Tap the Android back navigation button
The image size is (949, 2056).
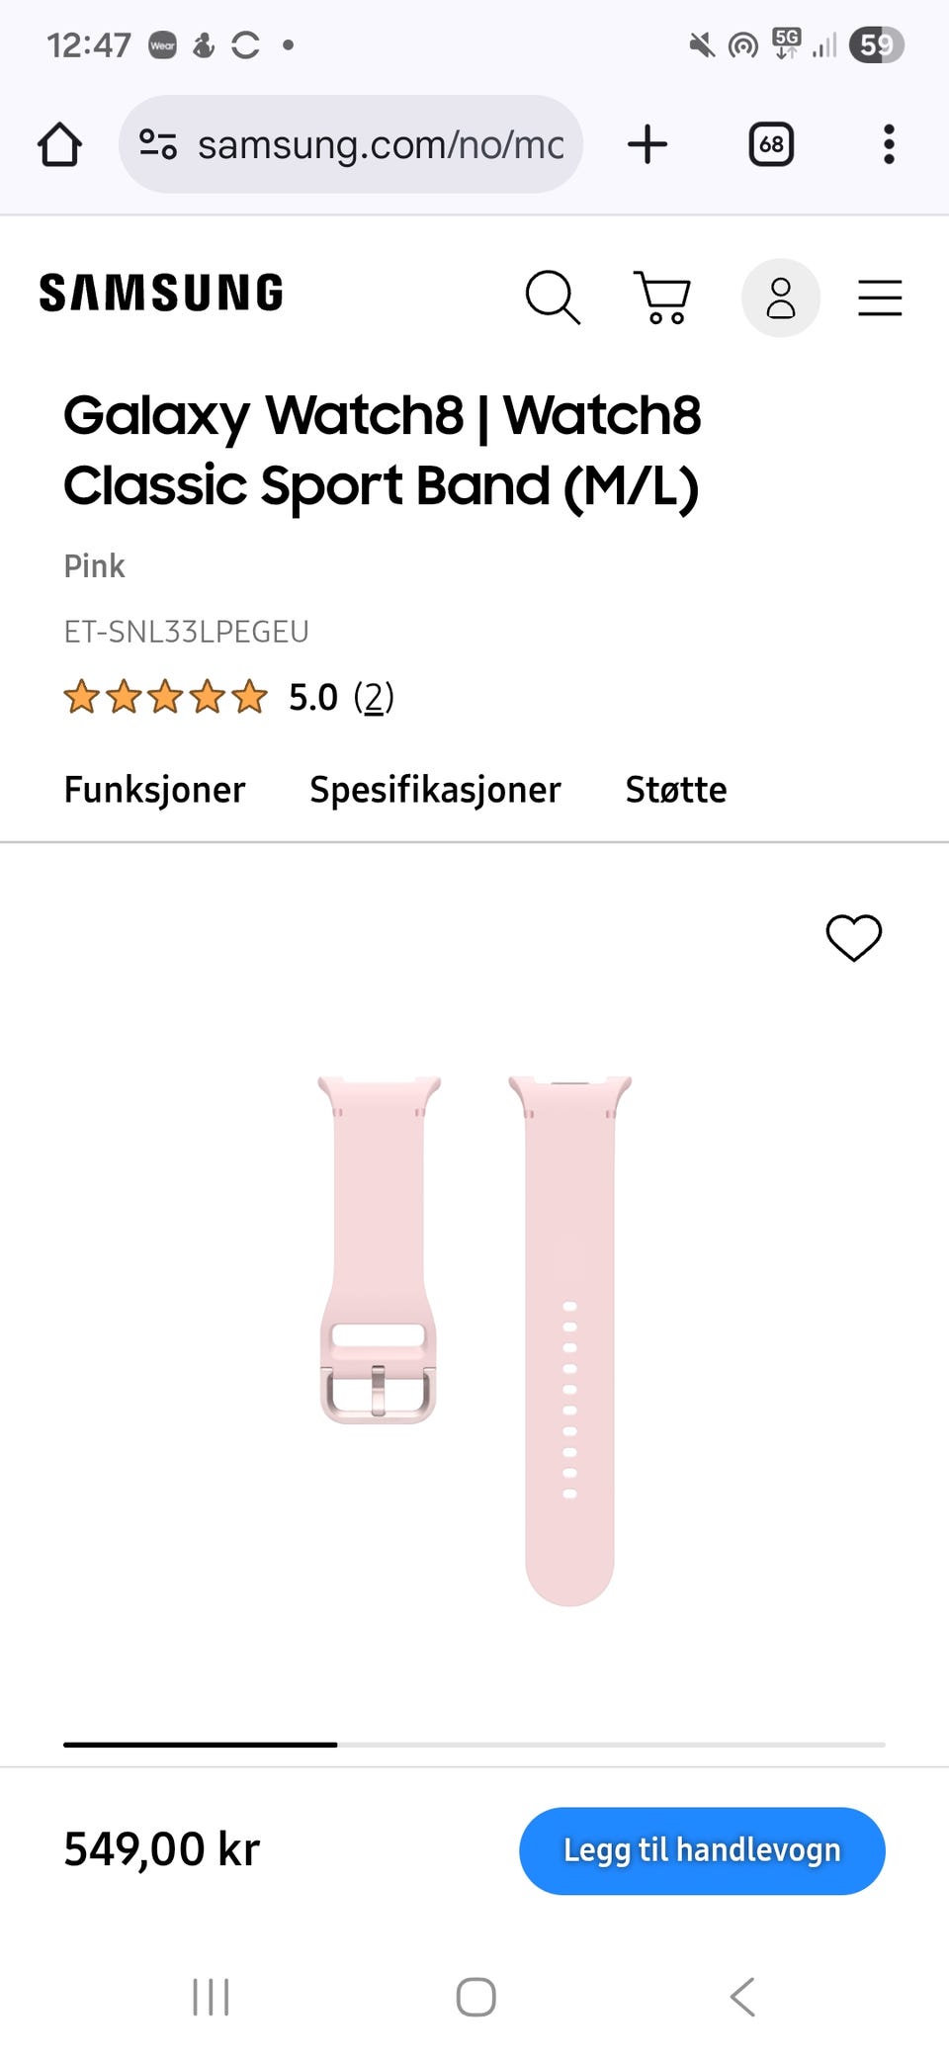point(742,1997)
